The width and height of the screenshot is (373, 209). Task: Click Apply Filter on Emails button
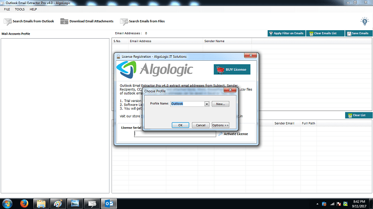(286, 34)
